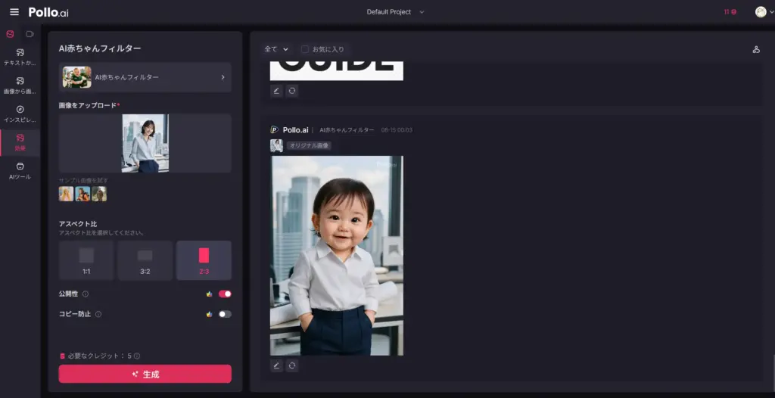Select the 1:1 aspect ratio
This screenshot has width=775, height=398.
click(86, 260)
